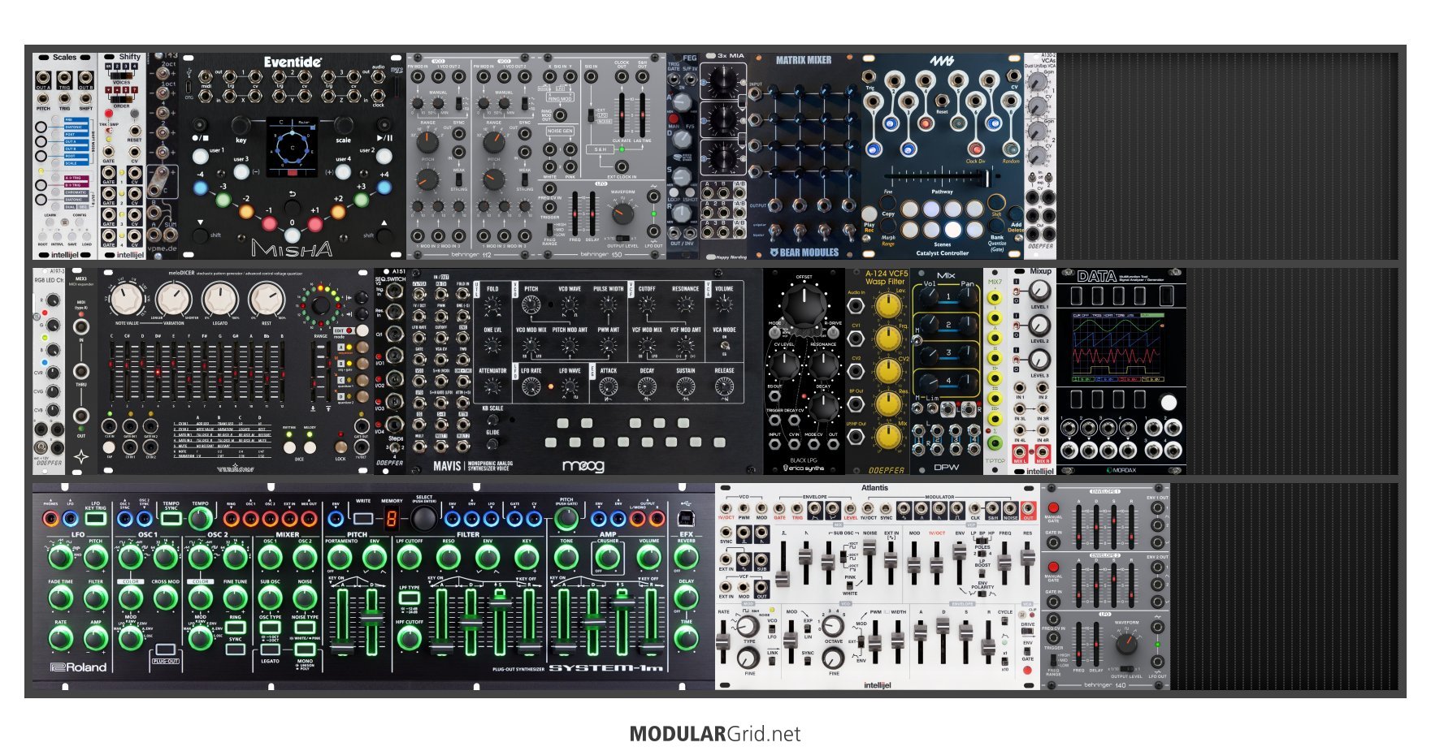Click the REST knob on meloDICER
This screenshot has width=1431, height=751.
tap(267, 300)
